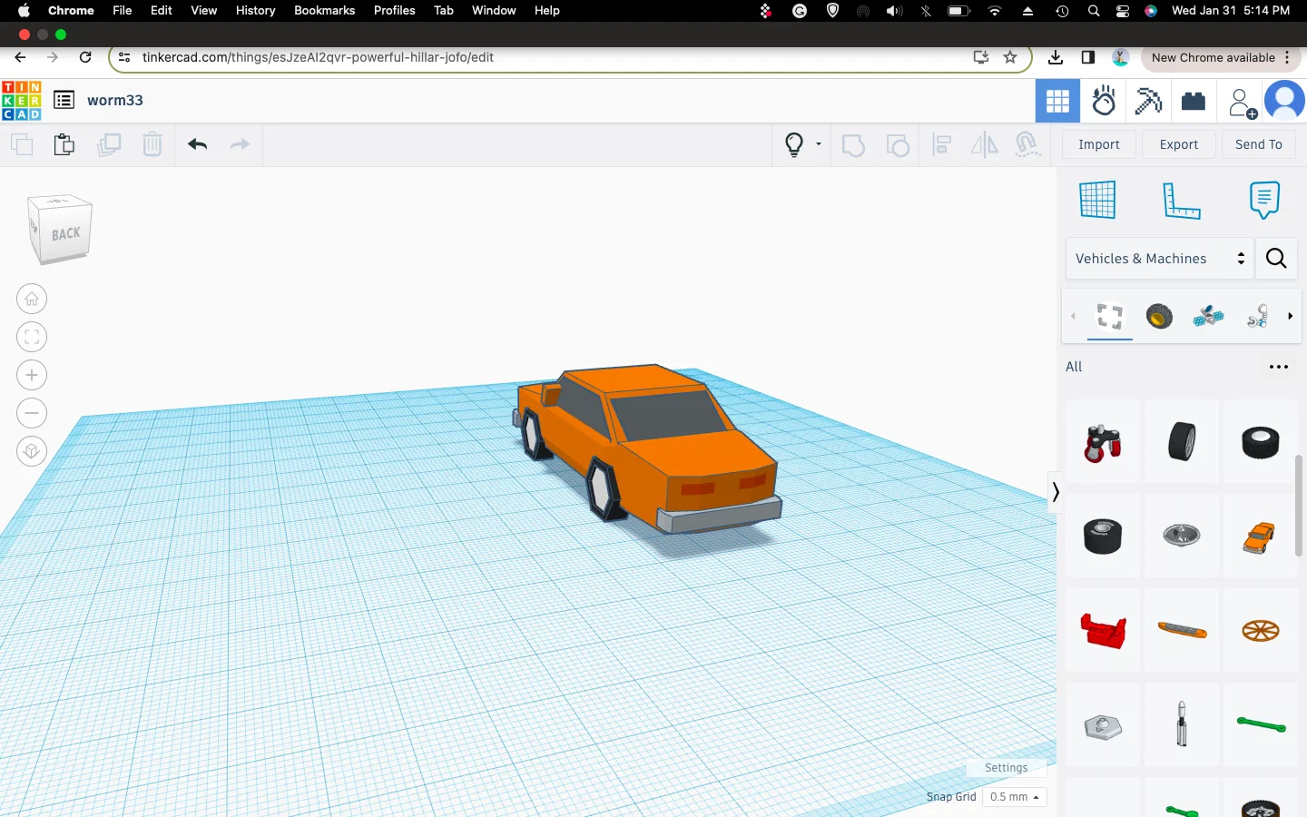Open the History menu in menu bar
Screen dimensions: 1307x817
pyautogui.click(x=255, y=10)
